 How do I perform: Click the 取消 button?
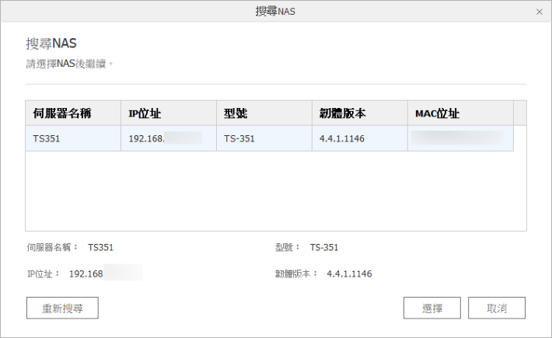click(x=496, y=308)
